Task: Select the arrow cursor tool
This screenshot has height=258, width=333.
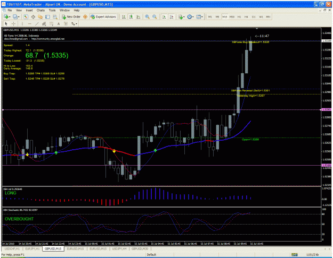Action: click(x=6, y=24)
